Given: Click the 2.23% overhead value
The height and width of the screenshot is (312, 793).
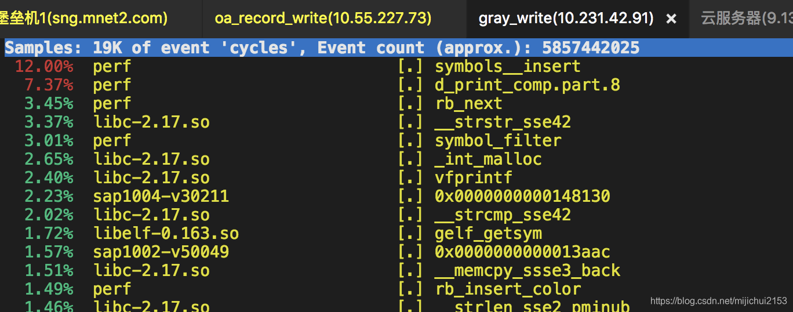Looking at the screenshot, I should [49, 197].
